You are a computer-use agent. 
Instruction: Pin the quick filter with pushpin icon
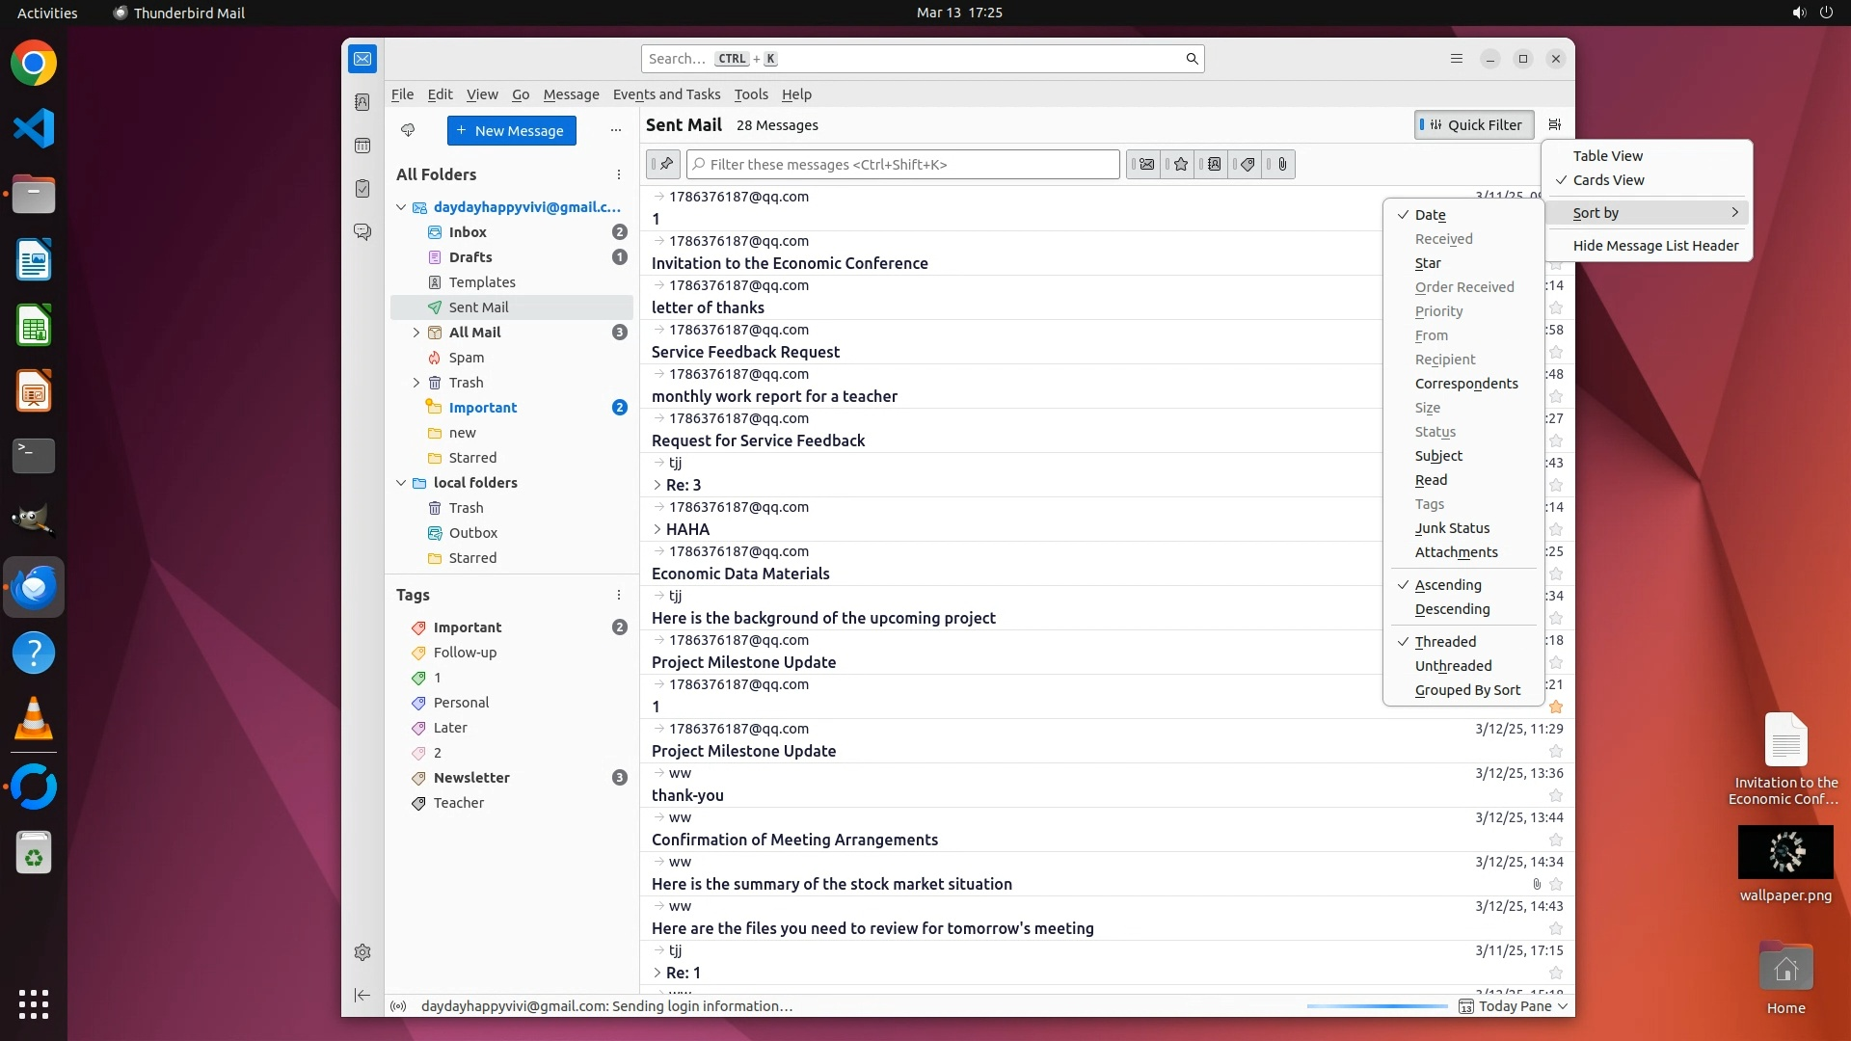664,165
